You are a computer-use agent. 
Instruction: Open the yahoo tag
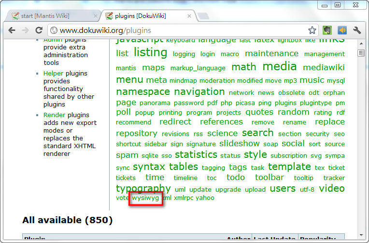(205, 197)
